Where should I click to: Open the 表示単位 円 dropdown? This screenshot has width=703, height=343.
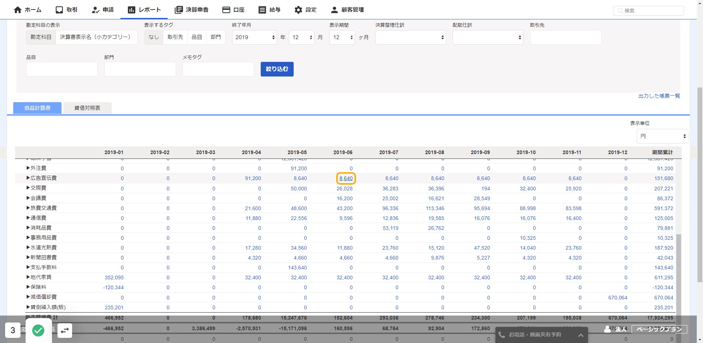(662, 136)
